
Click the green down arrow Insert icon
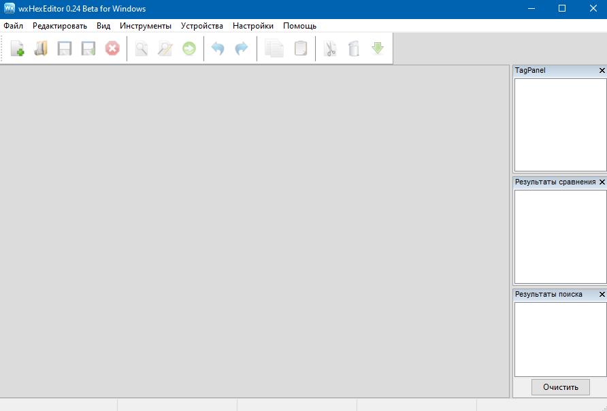coord(378,49)
